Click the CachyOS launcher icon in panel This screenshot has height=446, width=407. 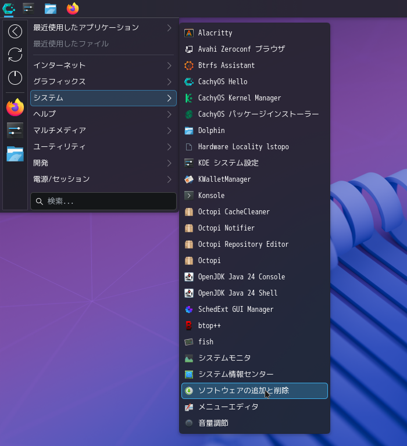(x=9, y=9)
